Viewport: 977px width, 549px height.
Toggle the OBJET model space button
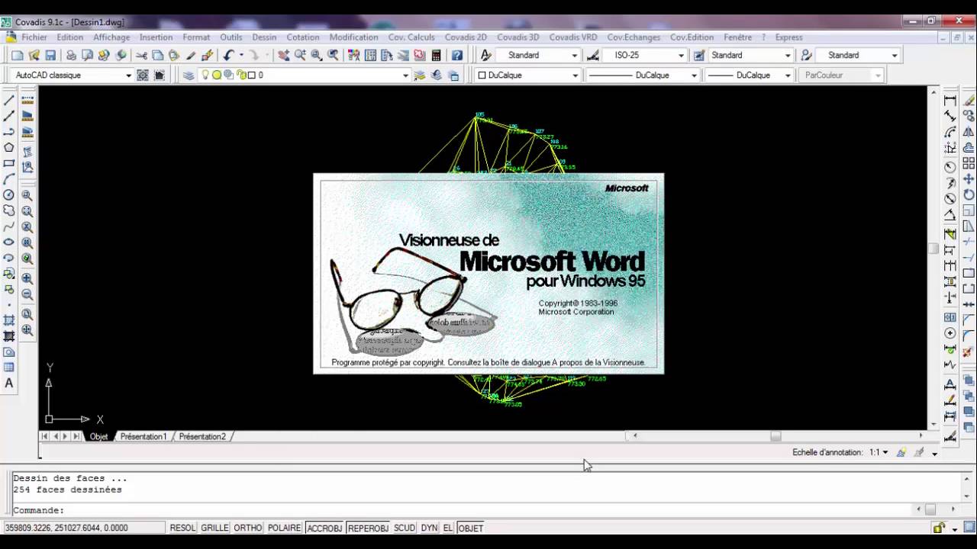coord(471,528)
